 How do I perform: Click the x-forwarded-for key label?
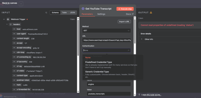coord(23,89)
